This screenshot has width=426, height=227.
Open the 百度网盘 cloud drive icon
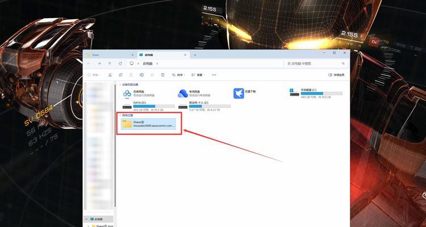tap(127, 94)
